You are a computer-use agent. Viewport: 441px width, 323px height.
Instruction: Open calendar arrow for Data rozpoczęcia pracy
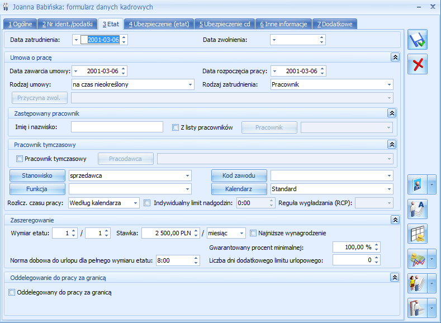click(x=275, y=71)
